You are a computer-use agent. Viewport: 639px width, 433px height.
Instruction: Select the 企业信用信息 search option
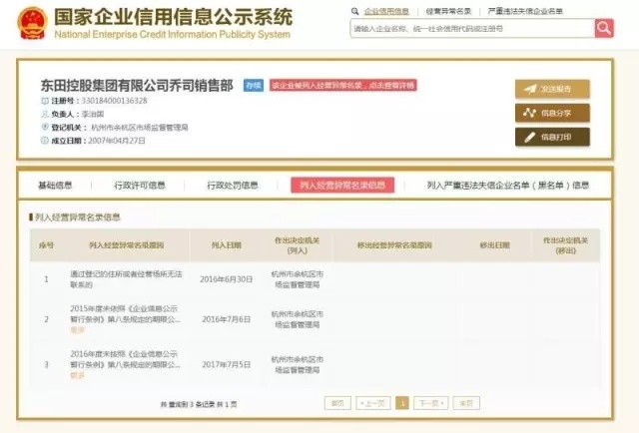(x=385, y=10)
